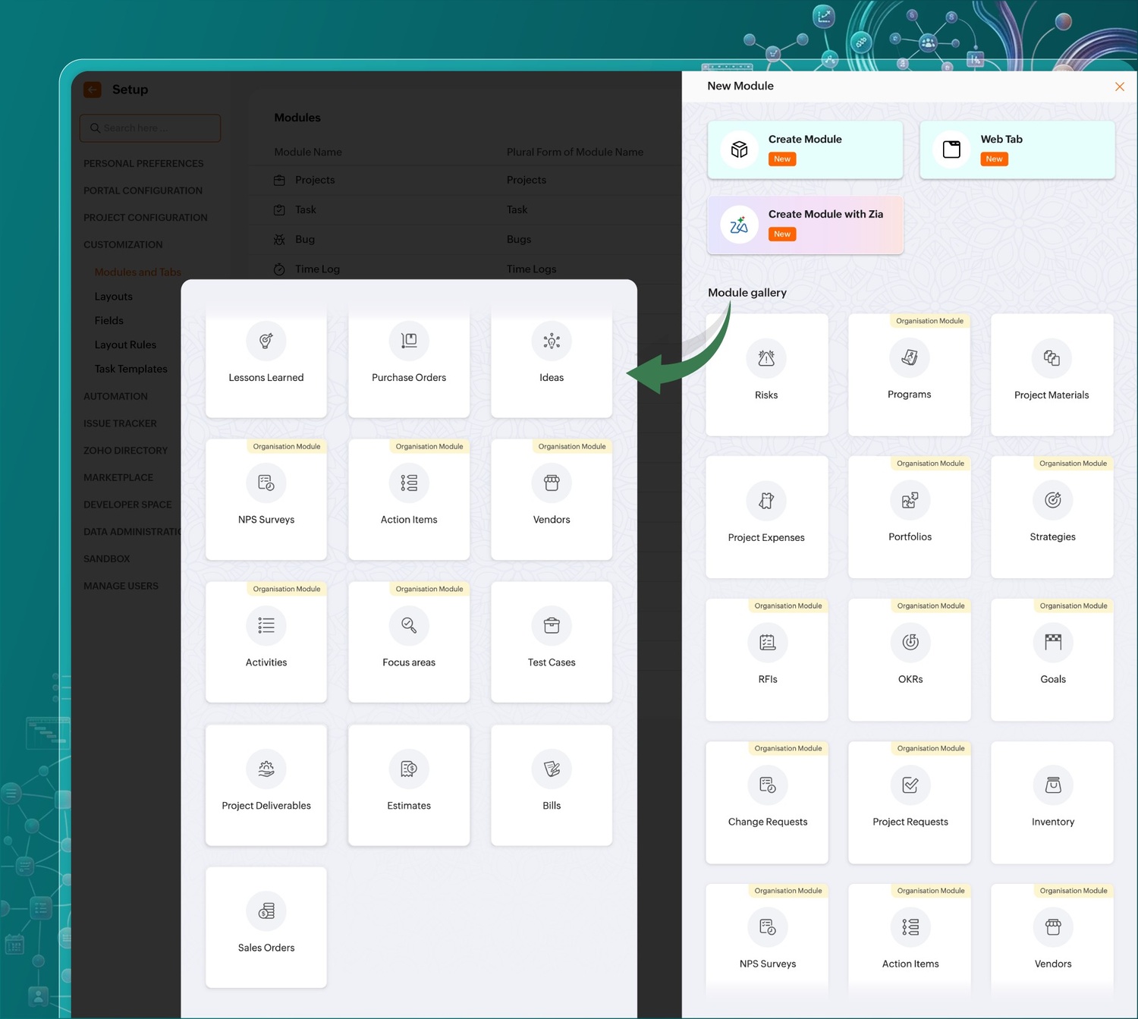The height and width of the screenshot is (1019, 1138).
Task: Expand Portal Configuration in sidebar
Action: click(143, 190)
